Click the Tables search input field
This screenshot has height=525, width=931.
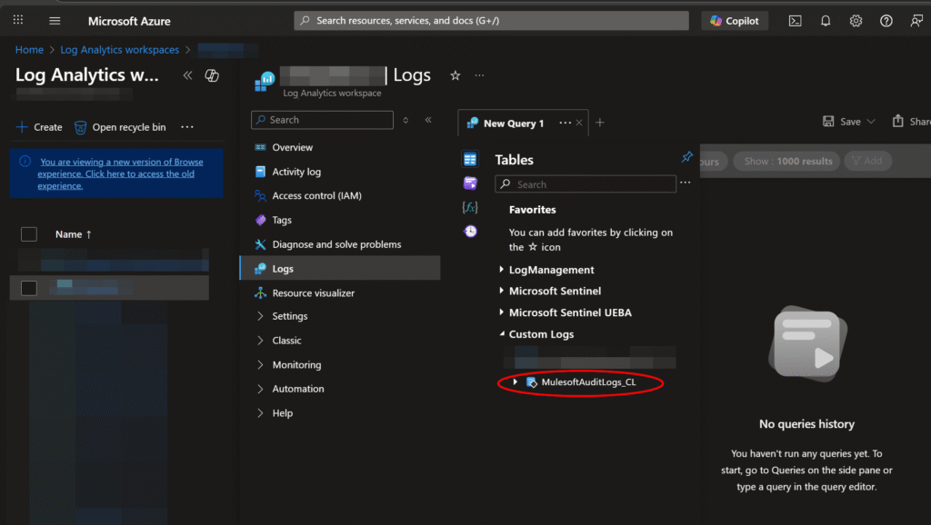click(x=593, y=184)
